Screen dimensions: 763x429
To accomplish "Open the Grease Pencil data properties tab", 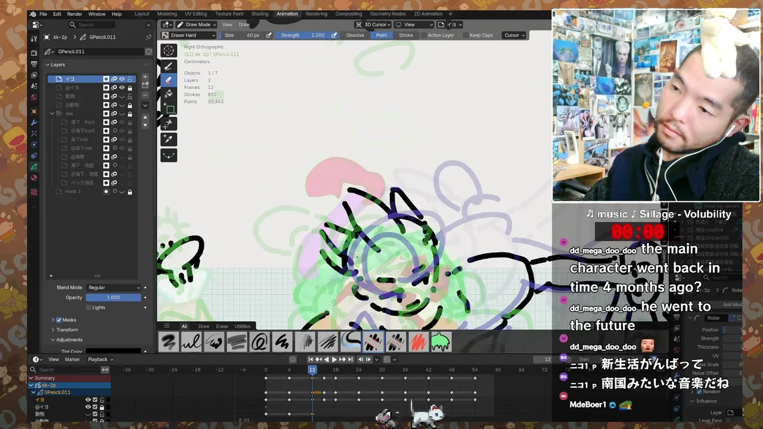I will (x=34, y=166).
